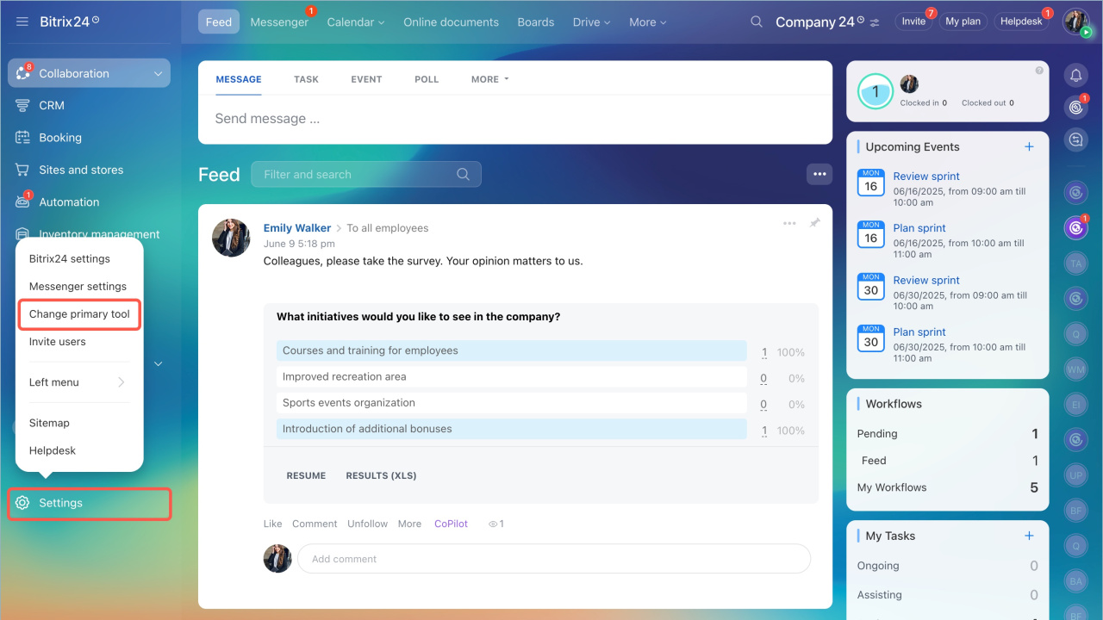The image size is (1103, 620).
Task: Open the MORE dropdown in post composer
Action: (489, 79)
